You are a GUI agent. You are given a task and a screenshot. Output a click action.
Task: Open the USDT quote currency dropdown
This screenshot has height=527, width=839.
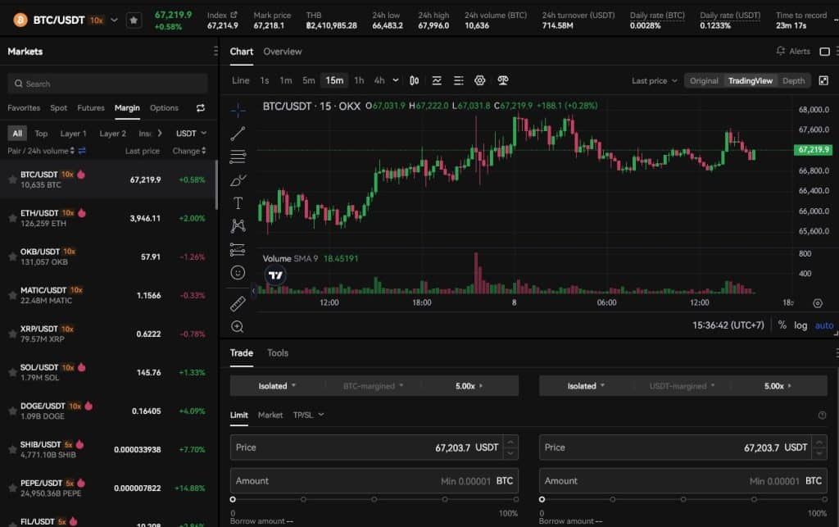point(191,134)
